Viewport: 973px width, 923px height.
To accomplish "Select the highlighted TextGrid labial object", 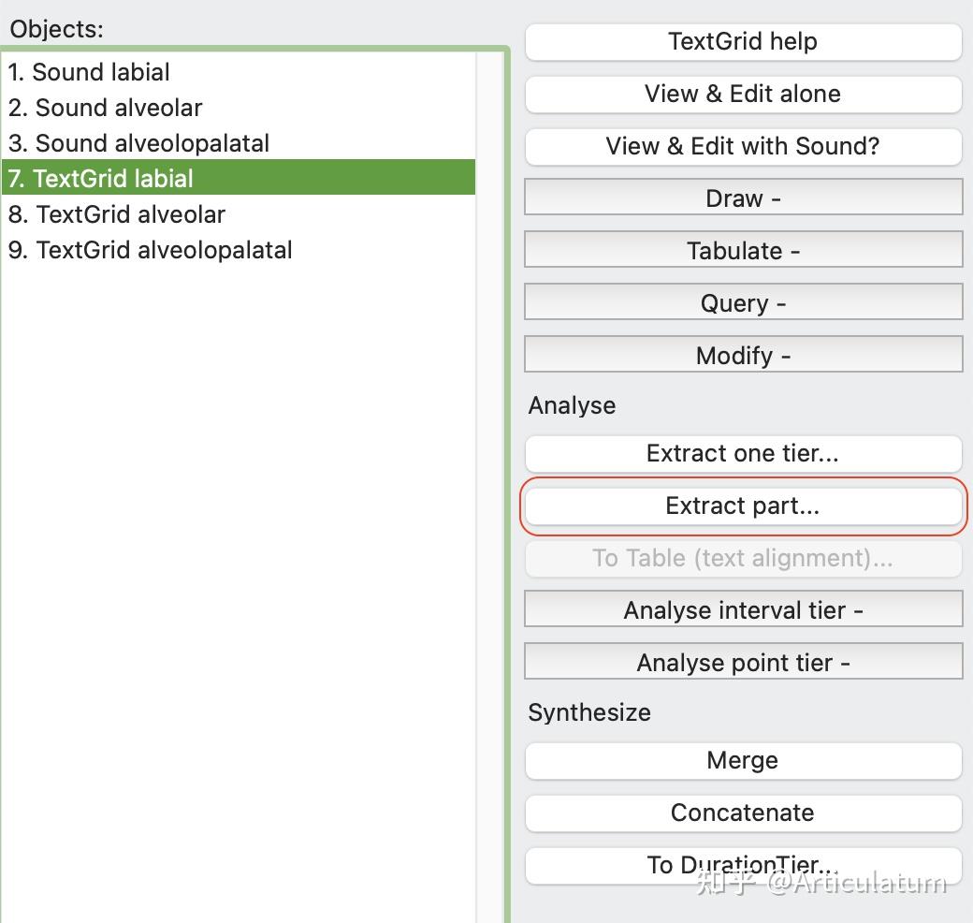I will (x=101, y=179).
